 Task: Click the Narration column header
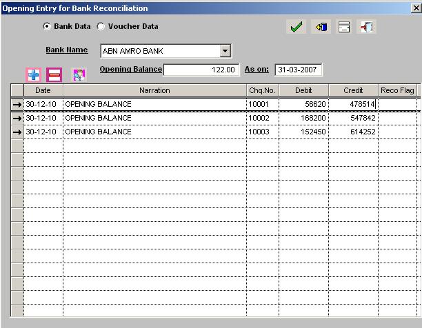tap(154, 90)
